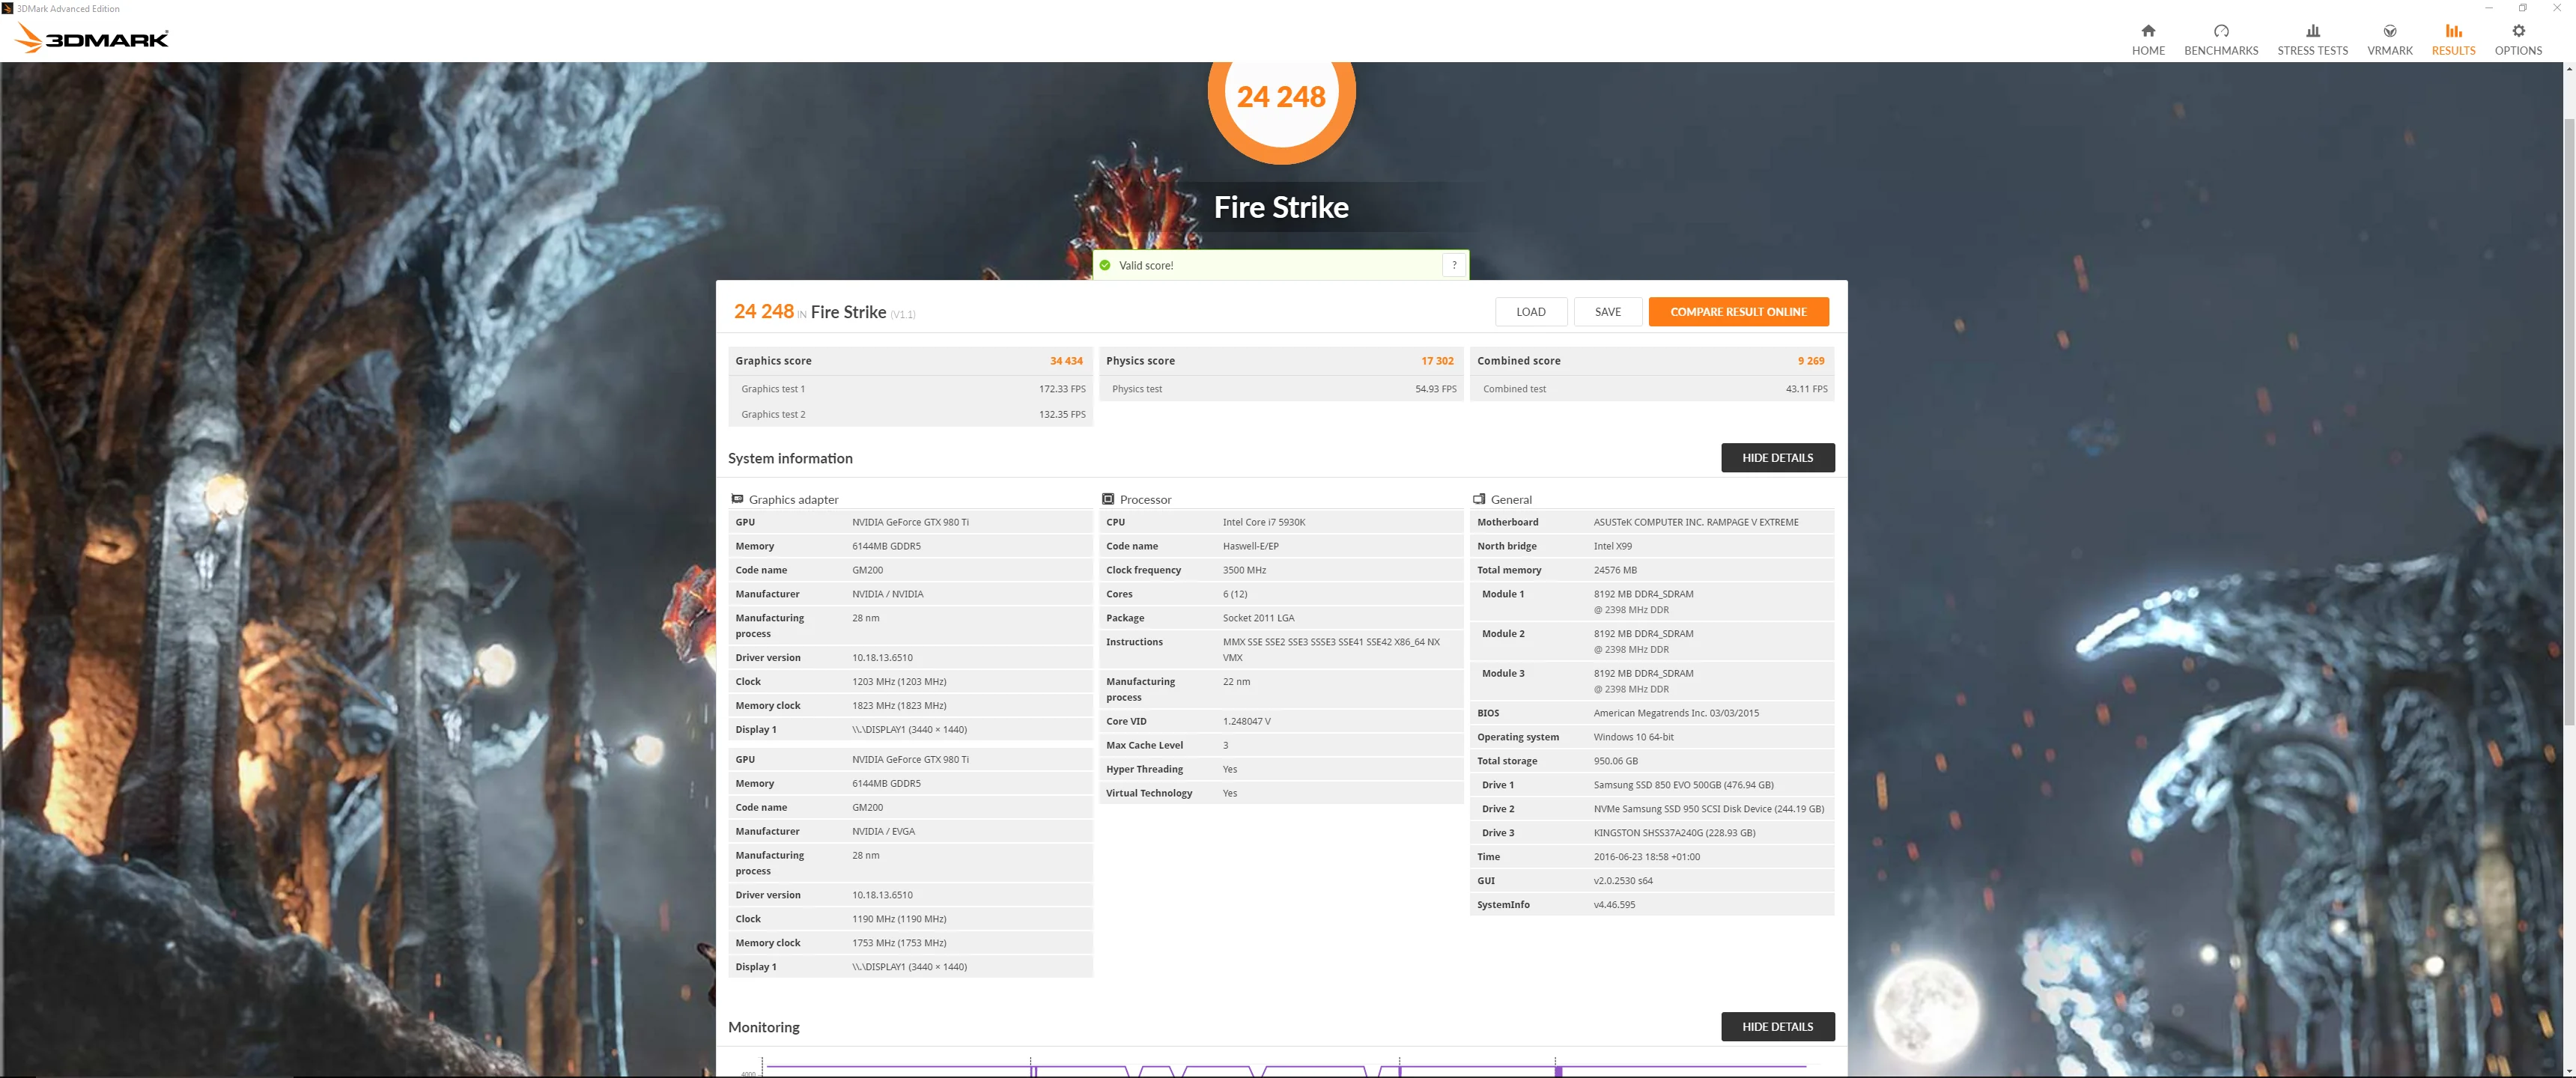Click the Intel Core i7 5930K CPU value
This screenshot has height=1078, width=2576.
pyautogui.click(x=1263, y=522)
